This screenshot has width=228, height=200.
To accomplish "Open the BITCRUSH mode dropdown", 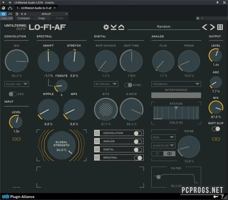I will tap(106, 84).
